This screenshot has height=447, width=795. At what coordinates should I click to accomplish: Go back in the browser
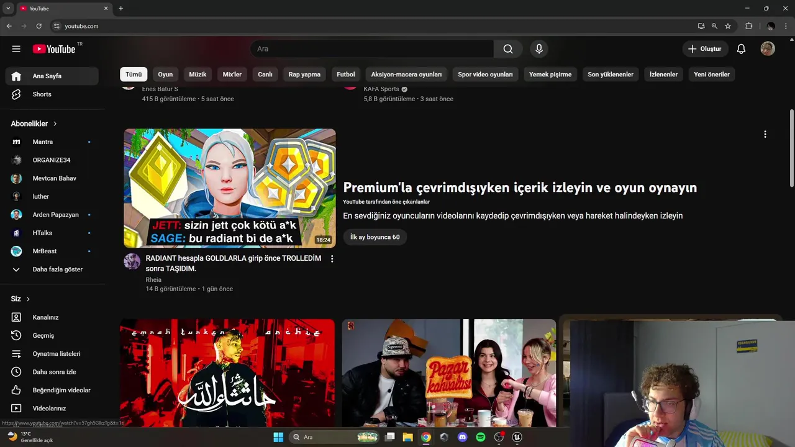[x=9, y=26]
